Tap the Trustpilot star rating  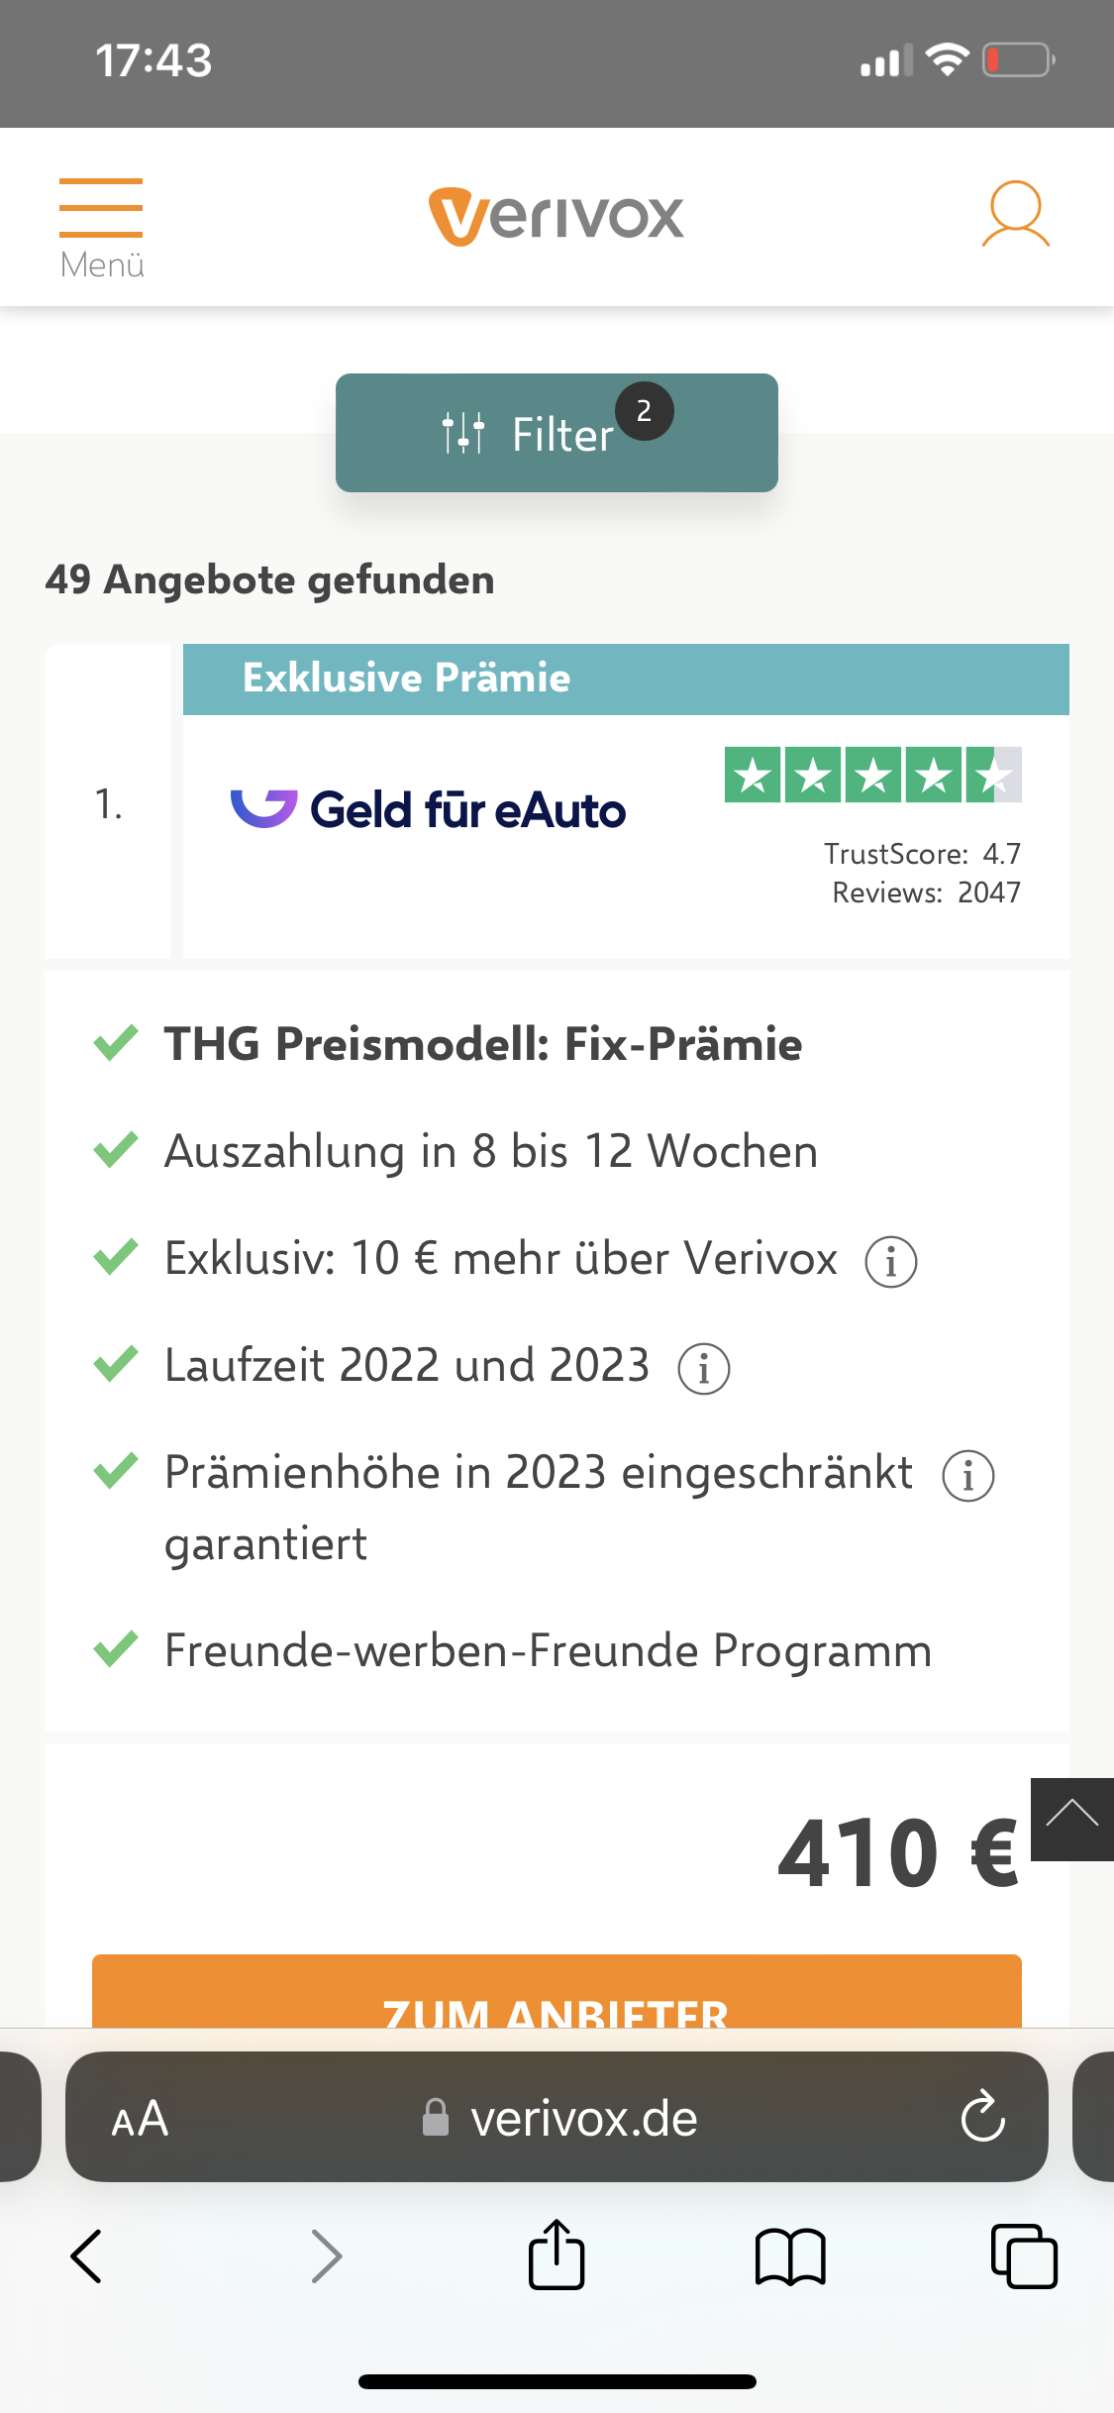click(872, 775)
